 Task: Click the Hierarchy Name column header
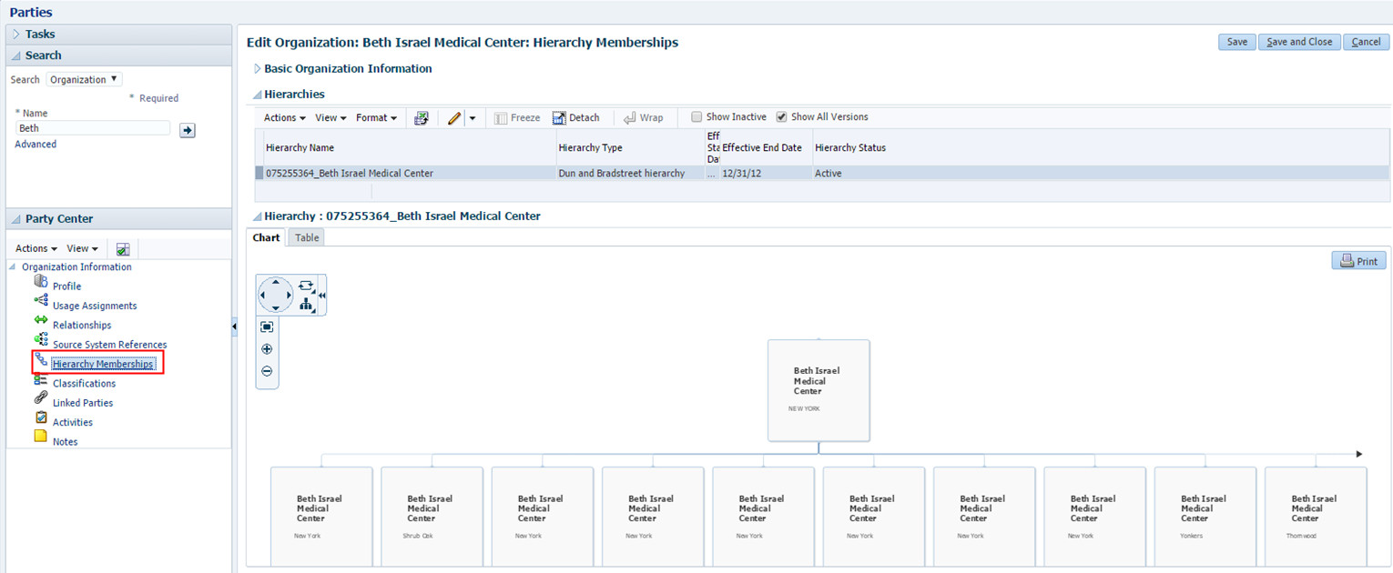[x=411, y=147]
